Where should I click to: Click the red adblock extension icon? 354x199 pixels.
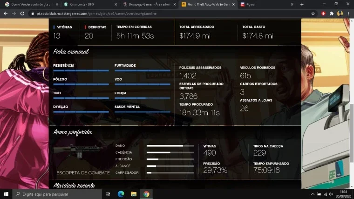click(323, 14)
